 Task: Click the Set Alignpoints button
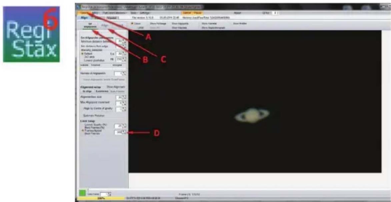[90, 25]
